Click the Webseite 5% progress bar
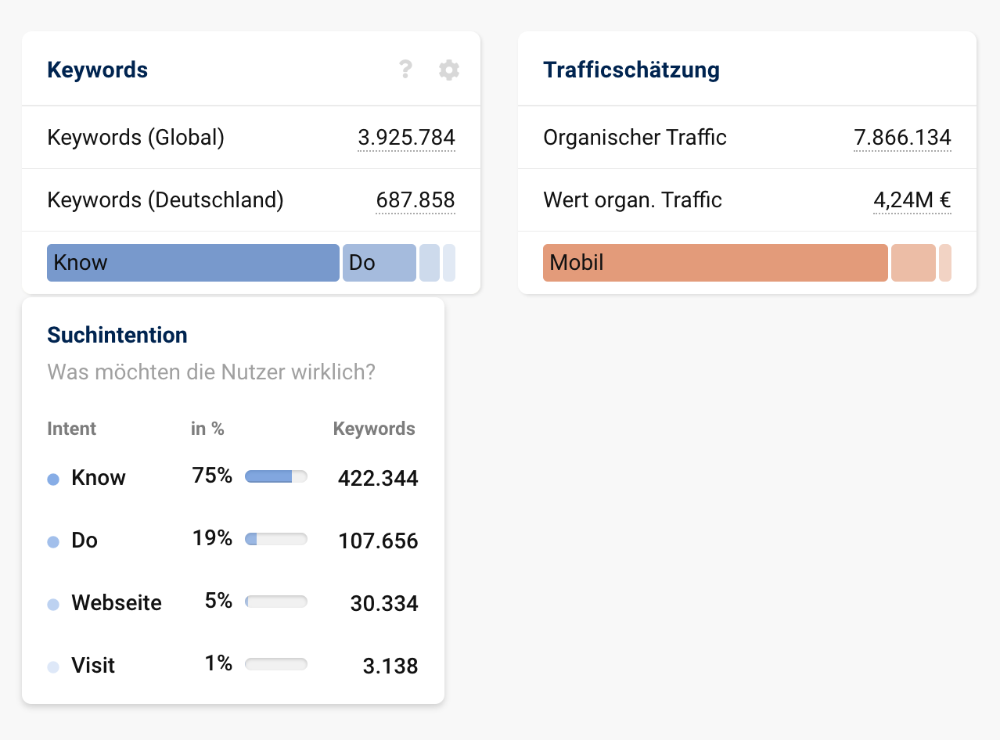This screenshot has width=1000, height=740. coord(276,602)
